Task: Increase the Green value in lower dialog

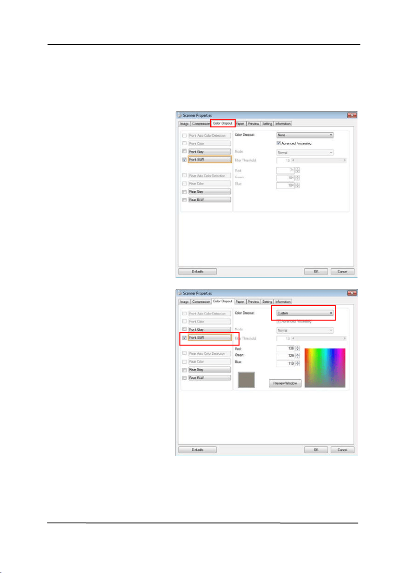Action: (298, 354)
